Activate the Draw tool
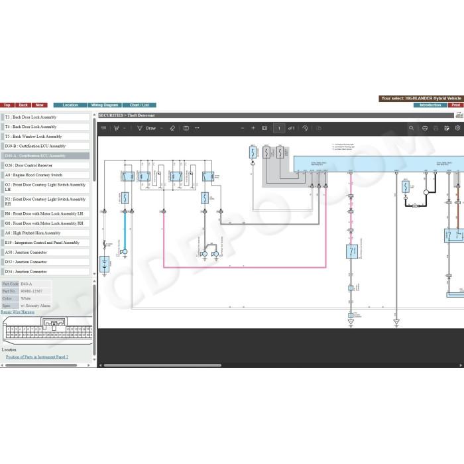The height and width of the screenshot is (464, 464). 146,128
